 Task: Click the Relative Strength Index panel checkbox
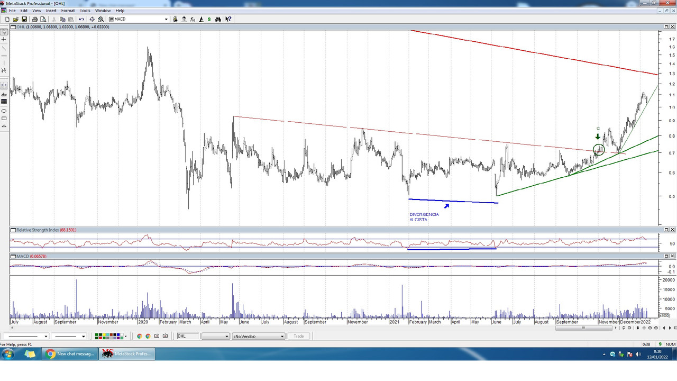pos(13,230)
